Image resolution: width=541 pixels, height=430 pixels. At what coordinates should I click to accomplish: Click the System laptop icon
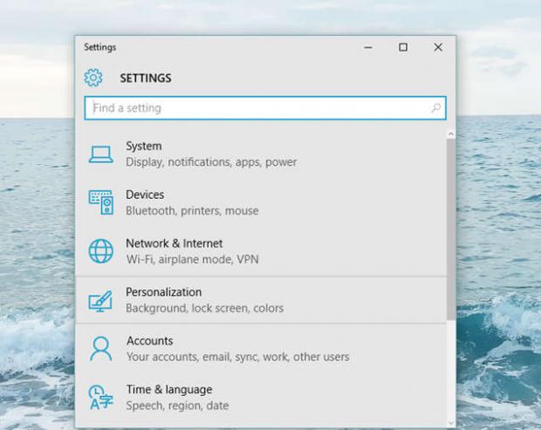[101, 154]
